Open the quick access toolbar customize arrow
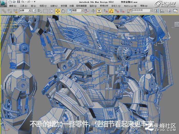 pyautogui.click(x=35, y=2)
